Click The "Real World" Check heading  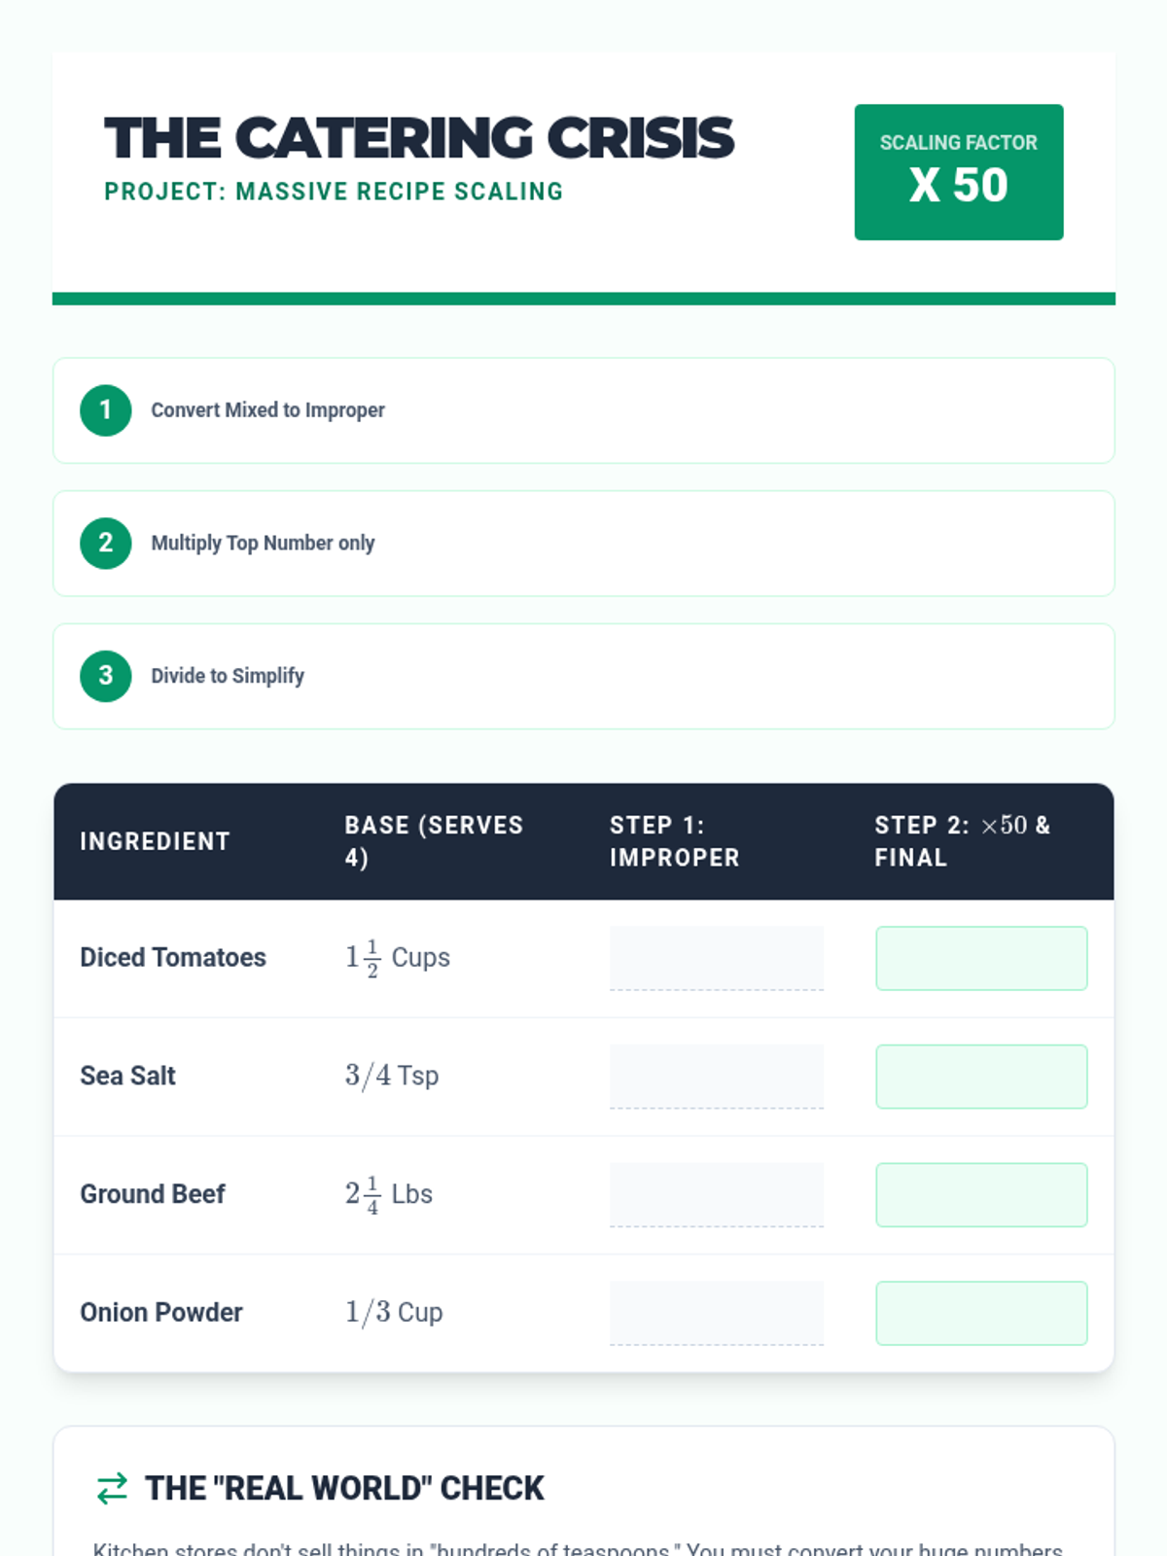pyautogui.click(x=344, y=1488)
